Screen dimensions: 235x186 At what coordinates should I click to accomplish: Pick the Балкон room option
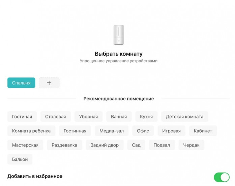[x=20, y=159]
